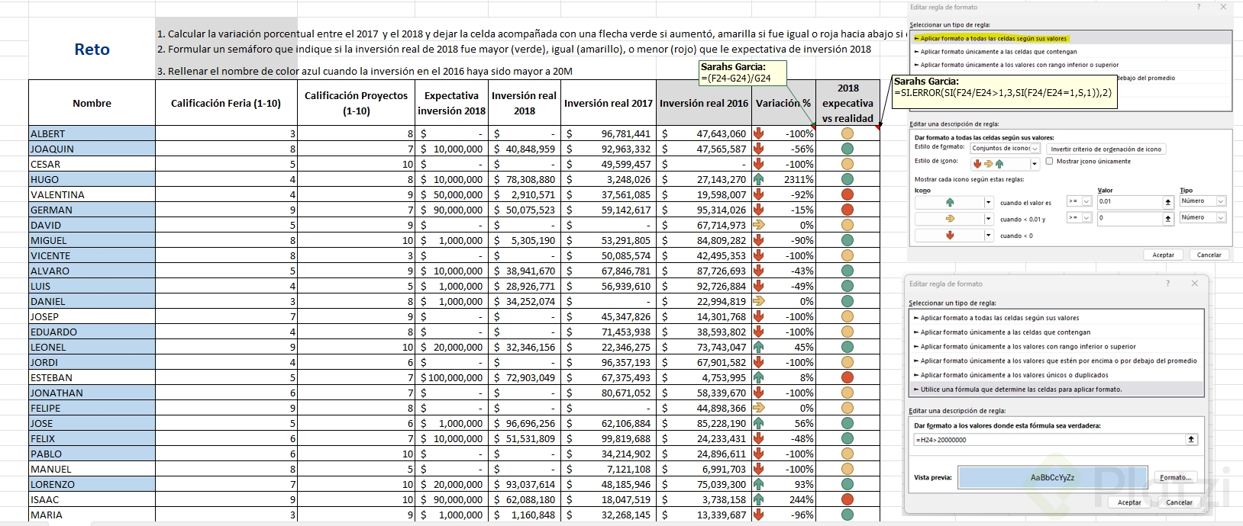Click Aceptar in the icon-set rule dialog
Image resolution: width=1243 pixels, height=526 pixels.
pyautogui.click(x=1163, y=255)
